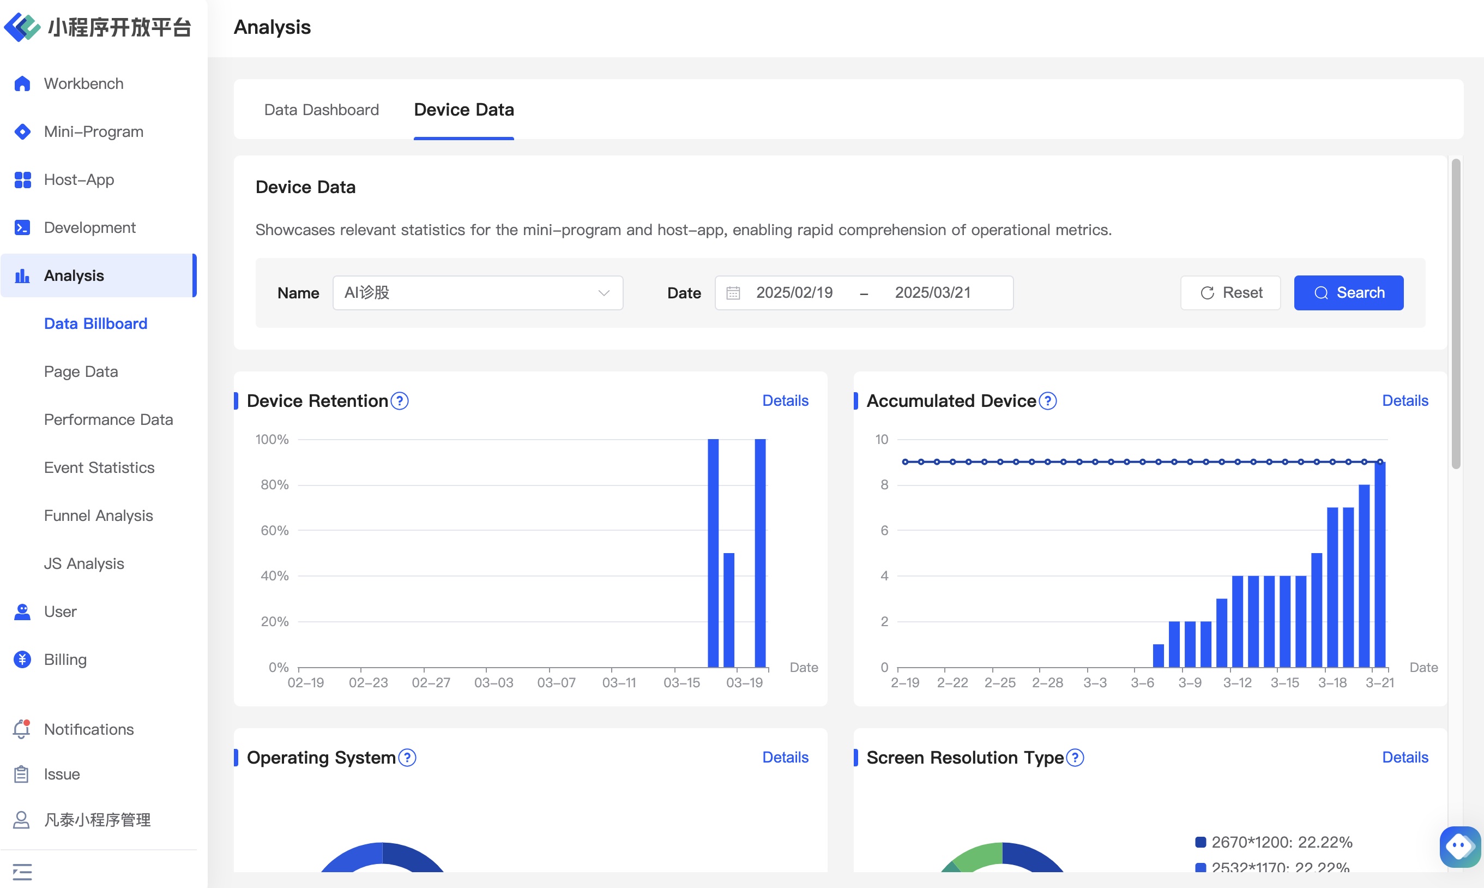Open the floating chat assistant icon
The height and width of the screenshot is (888, 1484).
(x=1459, y=846)
